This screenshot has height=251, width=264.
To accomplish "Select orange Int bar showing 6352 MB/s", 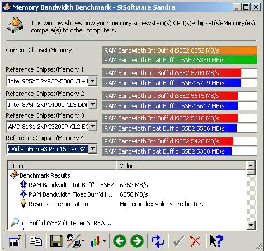I will pos(180,50).
